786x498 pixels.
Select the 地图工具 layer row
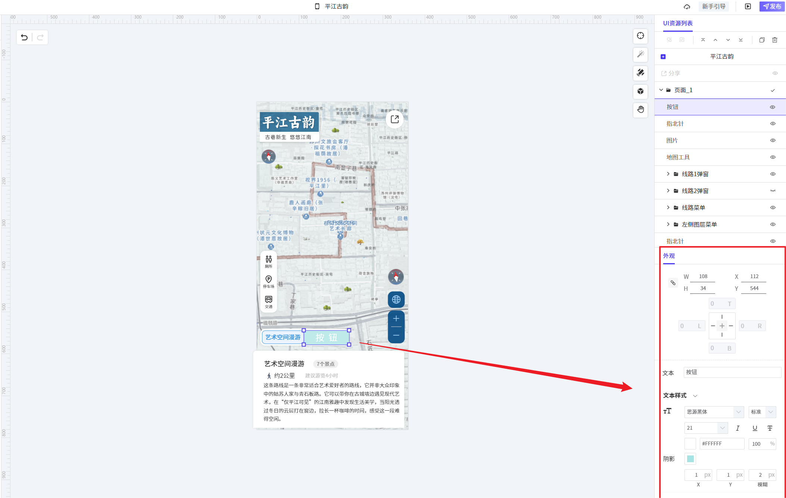coord(720,157)
